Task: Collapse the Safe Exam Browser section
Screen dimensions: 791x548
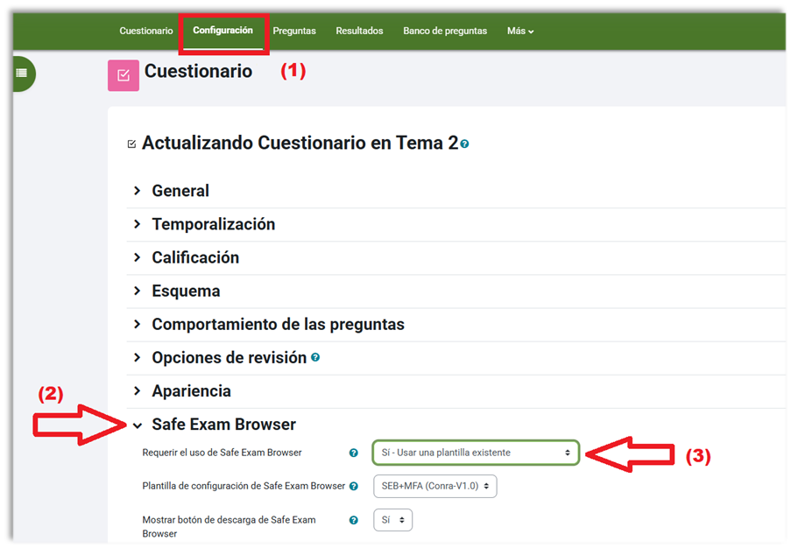Action: [x=138, y=425]
